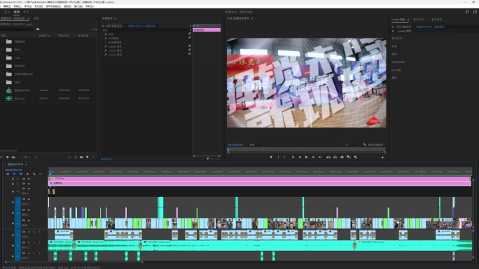479x269 pixels.
Task: Open the Program monitor Button Editor plus icon
Action: pos(382,157)
